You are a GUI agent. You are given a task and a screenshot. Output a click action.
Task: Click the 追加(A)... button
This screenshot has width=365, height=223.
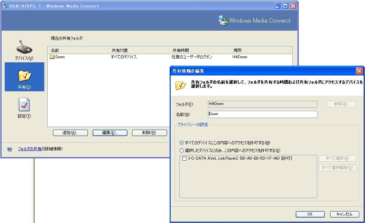[70, 133]
